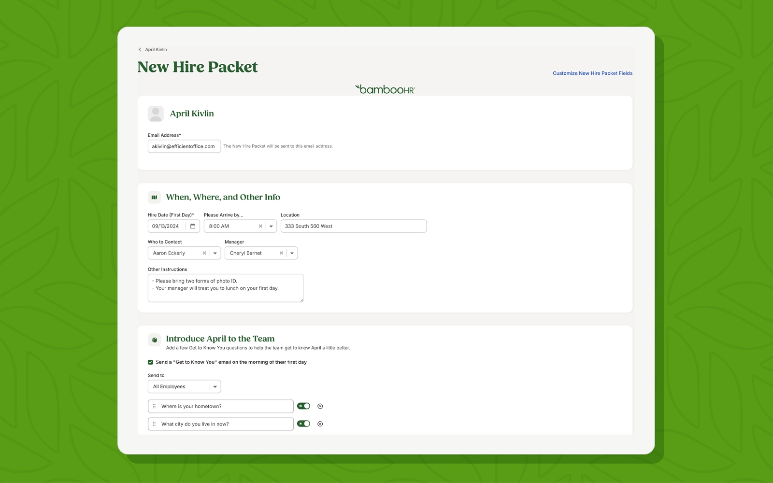Click the Email Address input field
Screen dimensions: 773x483
pos(184,146)
